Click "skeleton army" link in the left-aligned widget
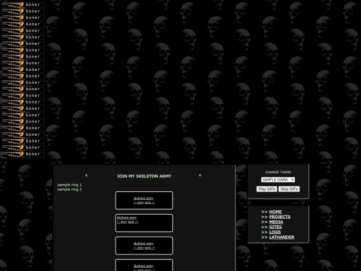361x271 pixels. click(126, 217)
